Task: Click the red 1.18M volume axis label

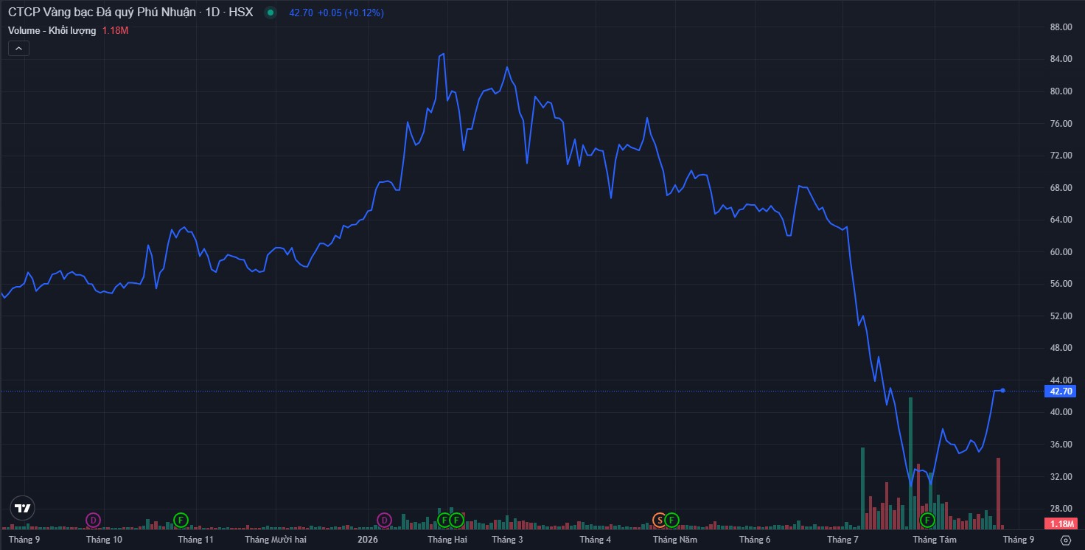Action: click(x=1061, y=523)
